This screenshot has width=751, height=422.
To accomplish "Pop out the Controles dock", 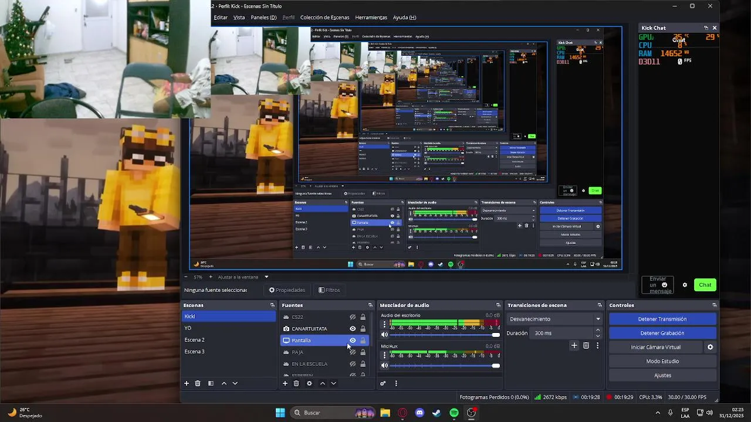I will (714, 305).
